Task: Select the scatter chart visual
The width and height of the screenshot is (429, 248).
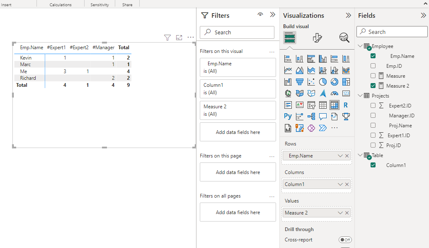Action: [311, 82]
